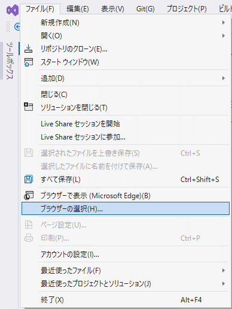This screenshot has width=232, height=309.
Task: Click the clone repository download icon
Action: click(28, 49)
